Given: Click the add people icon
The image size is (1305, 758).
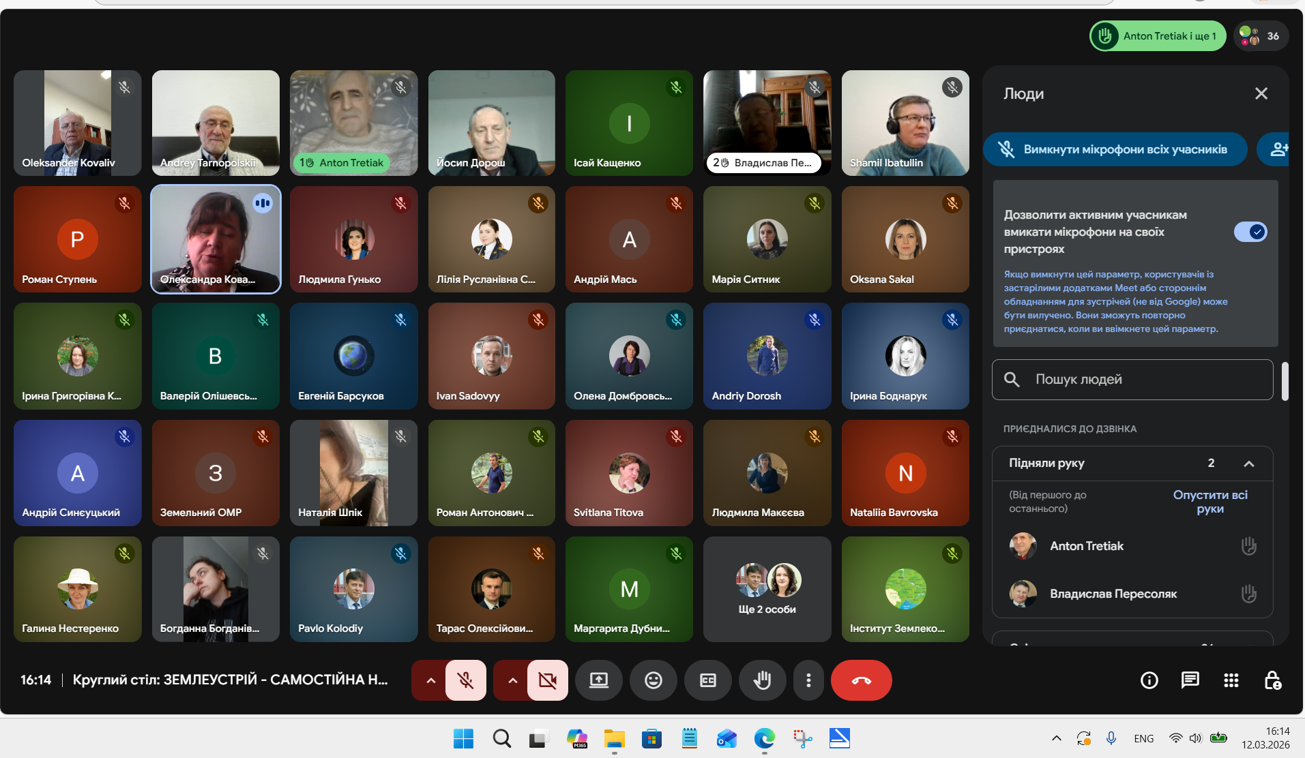Looking at the screenshot, I should pos(1277,149).
